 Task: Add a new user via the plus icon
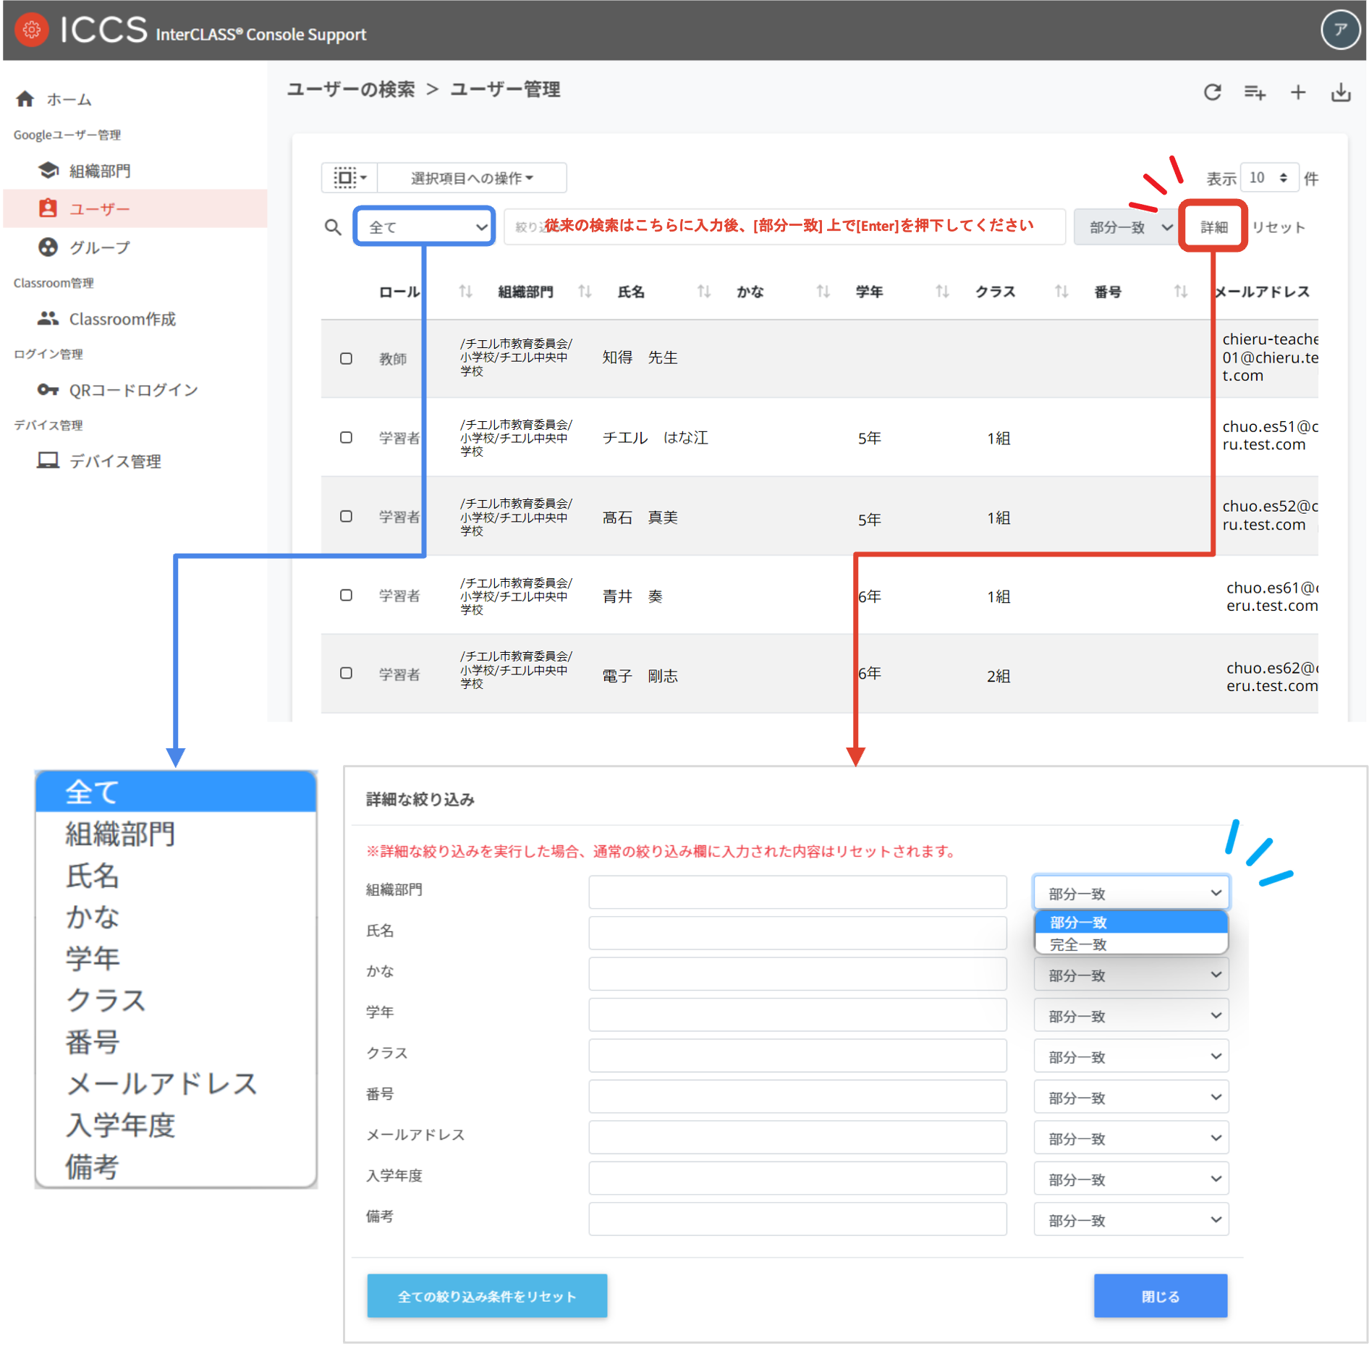coord(1298,93)
